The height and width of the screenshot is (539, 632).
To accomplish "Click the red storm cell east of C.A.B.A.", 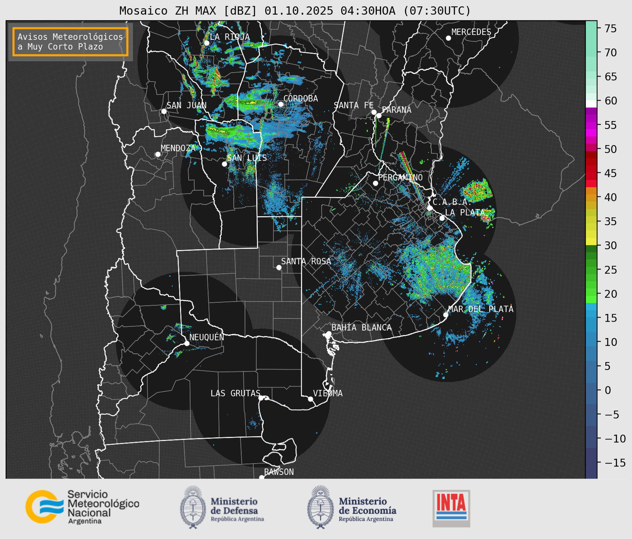I will 477,190.
